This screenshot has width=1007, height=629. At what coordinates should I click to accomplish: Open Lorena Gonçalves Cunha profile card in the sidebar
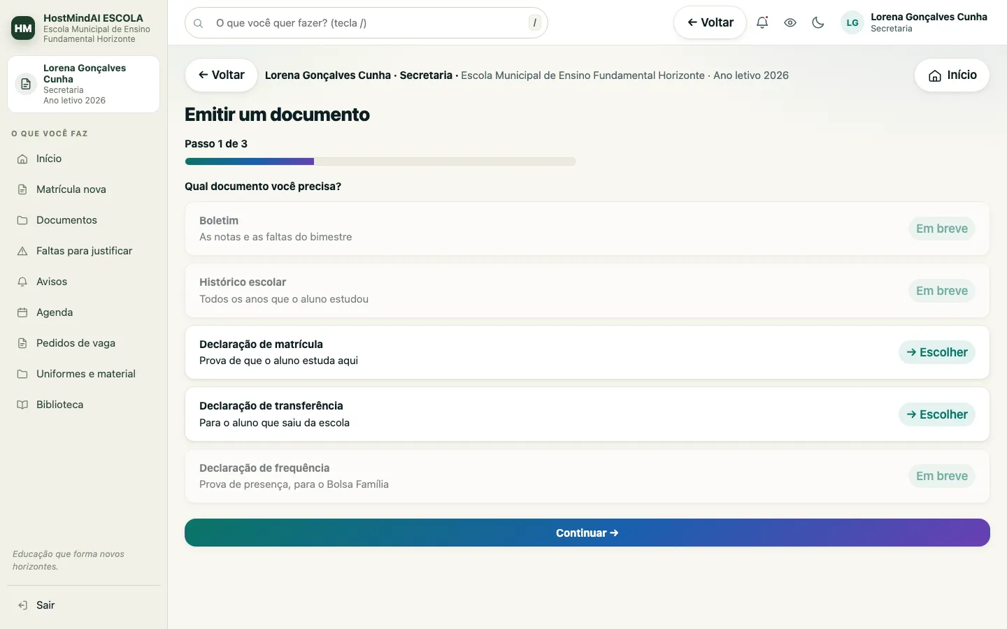point(84,84)
